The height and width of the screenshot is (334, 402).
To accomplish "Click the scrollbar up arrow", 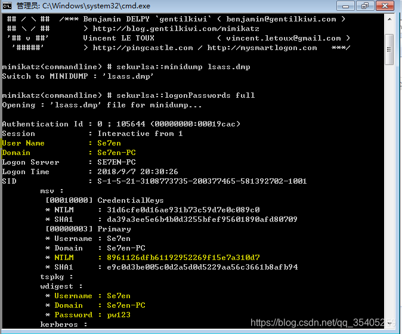I will (389, 19).
